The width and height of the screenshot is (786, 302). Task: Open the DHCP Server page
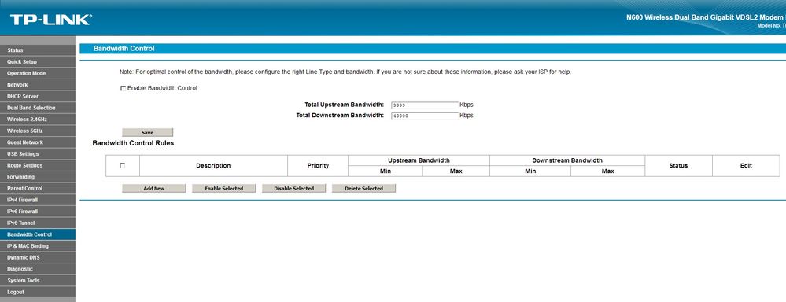pyautogui.click(x=38, y=96)
